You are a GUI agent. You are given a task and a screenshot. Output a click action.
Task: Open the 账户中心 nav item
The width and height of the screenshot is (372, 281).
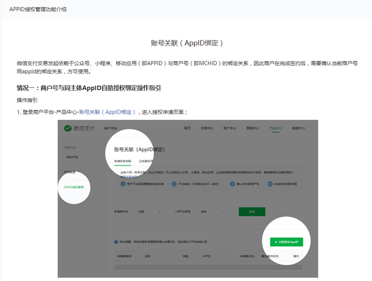(x=230, y=128)
